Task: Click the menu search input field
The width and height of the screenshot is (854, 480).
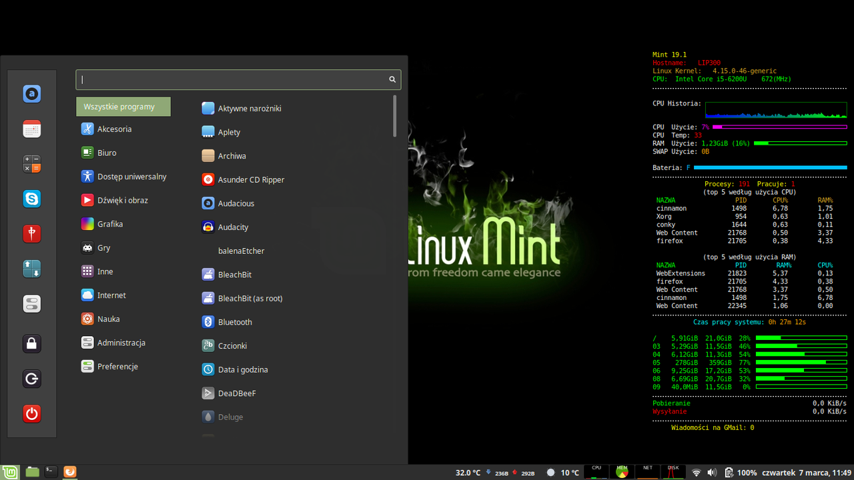Action: (238, 79)
